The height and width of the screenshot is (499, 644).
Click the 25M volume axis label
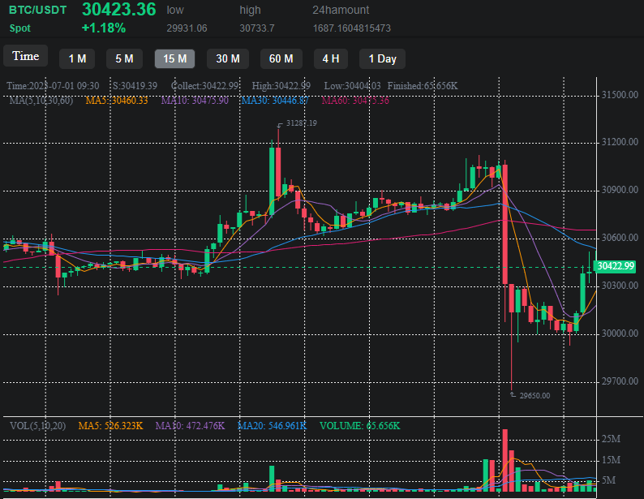pos(611,439)
